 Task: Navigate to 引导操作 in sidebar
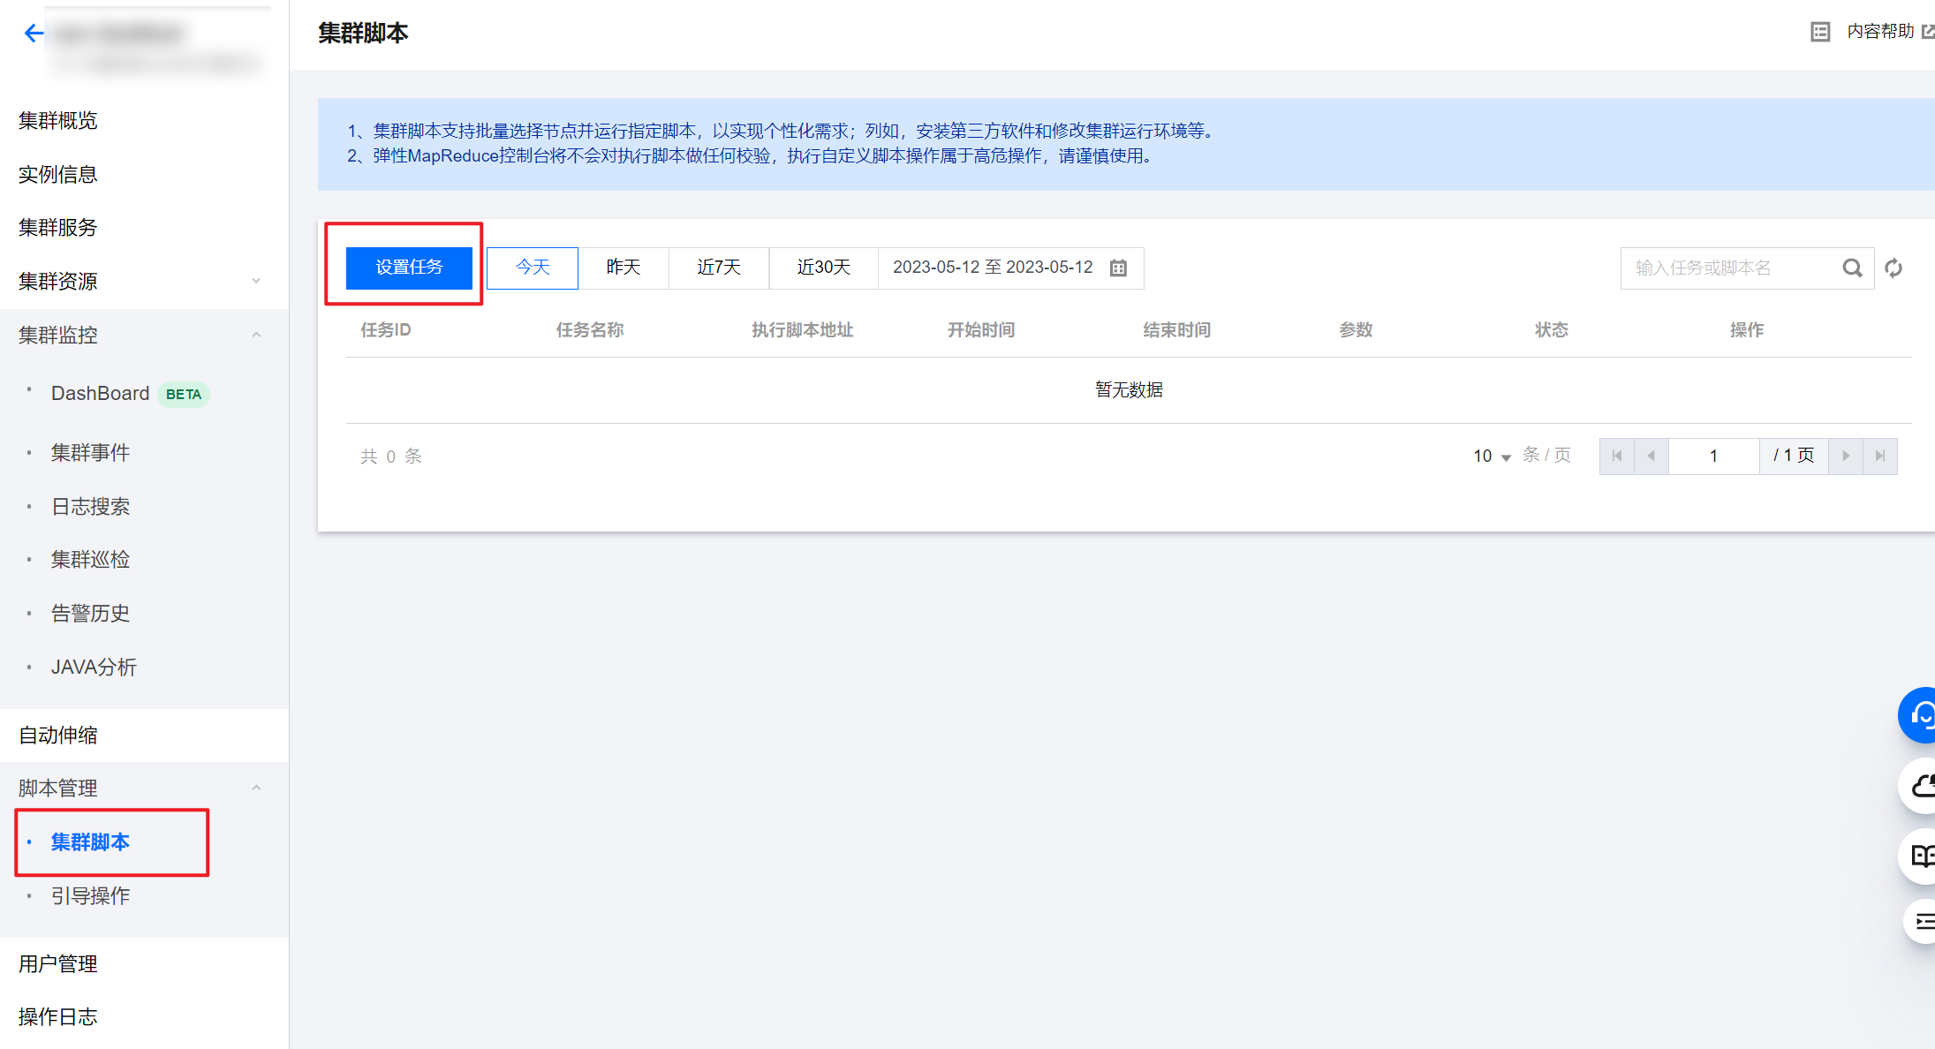tap(90, 895)
